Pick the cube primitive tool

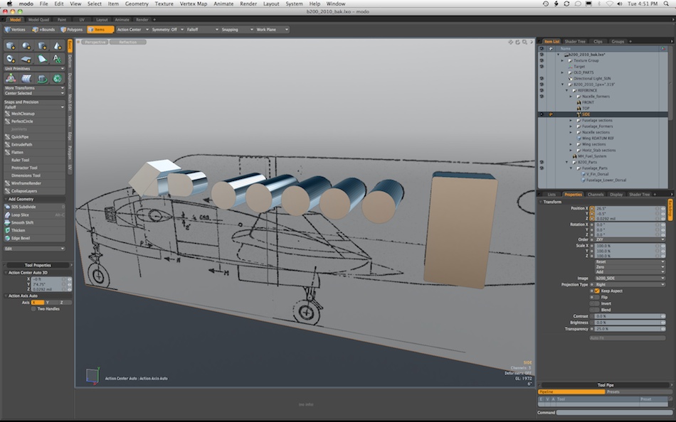[x=11, y=45]
